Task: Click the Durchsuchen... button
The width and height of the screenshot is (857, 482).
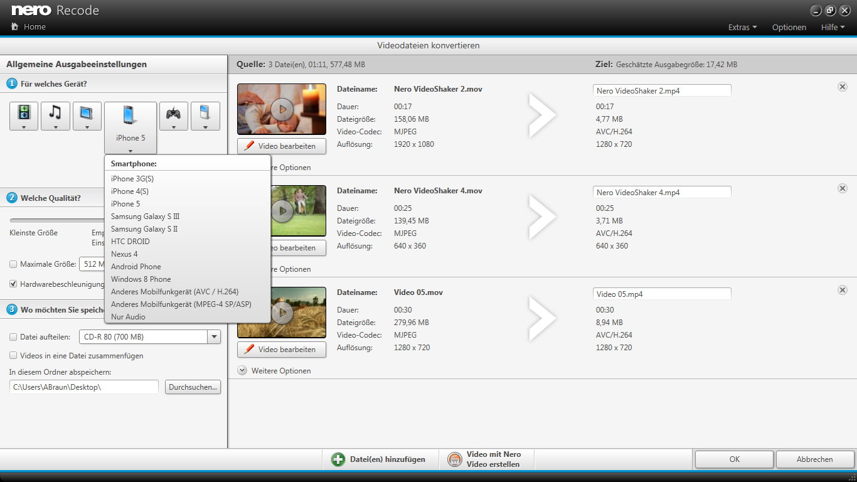Action: pyautogui.click(x=193, y=387)
